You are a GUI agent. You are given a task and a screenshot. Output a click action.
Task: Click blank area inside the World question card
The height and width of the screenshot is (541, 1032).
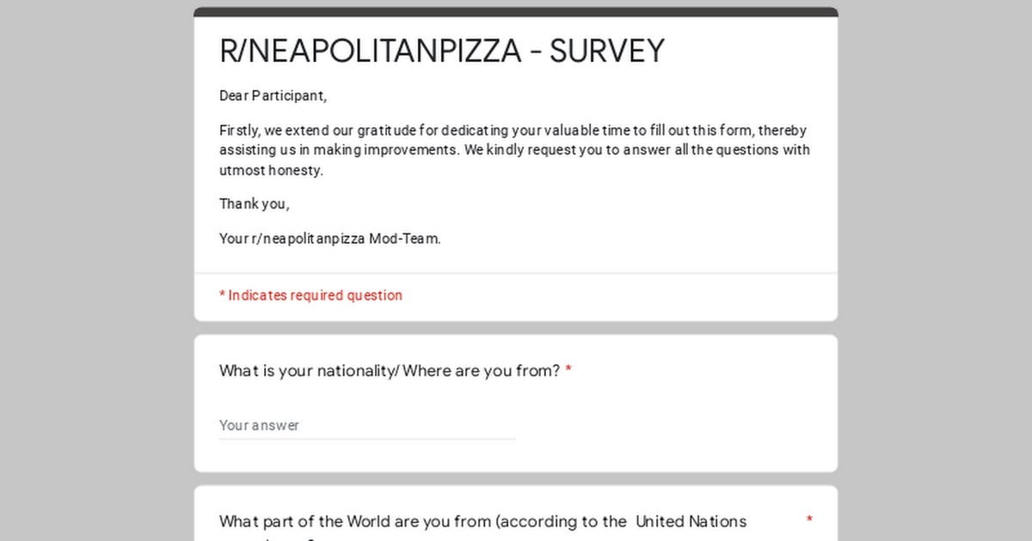516,500
